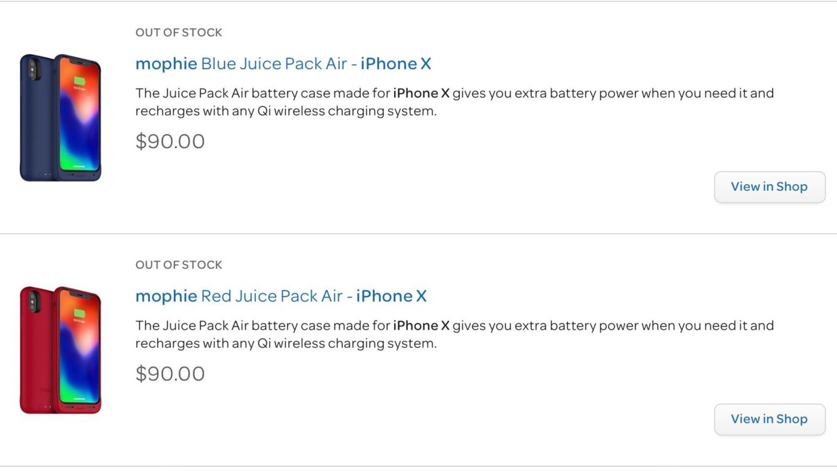
Task: Click the Out of Stock label above the red case
Action: tap(179, 265)
